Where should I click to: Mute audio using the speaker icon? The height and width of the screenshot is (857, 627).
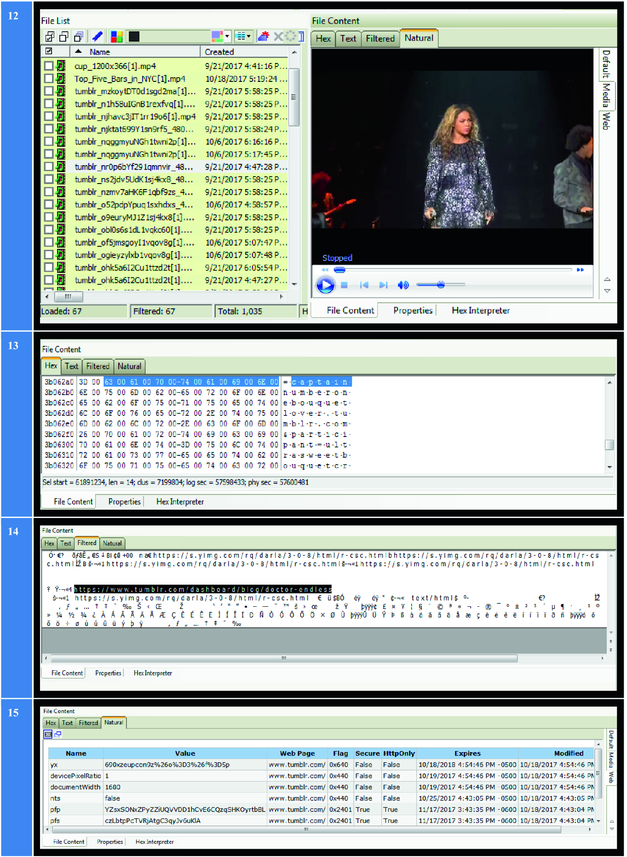(403, 285)
